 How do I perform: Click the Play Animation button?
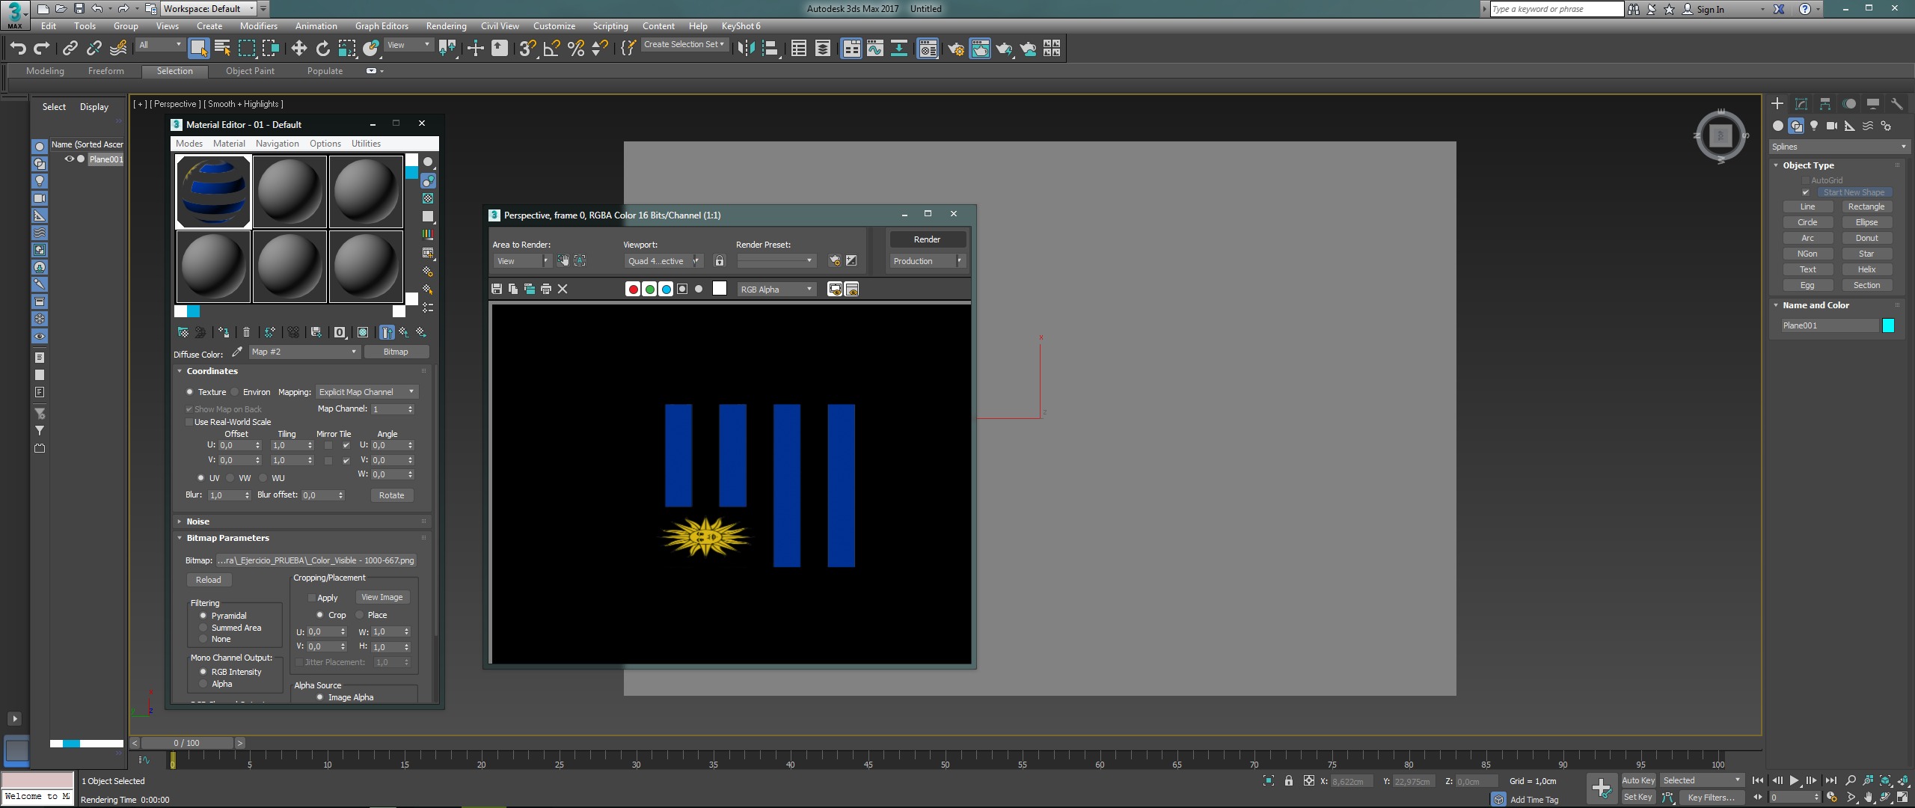coord(1794,780)
